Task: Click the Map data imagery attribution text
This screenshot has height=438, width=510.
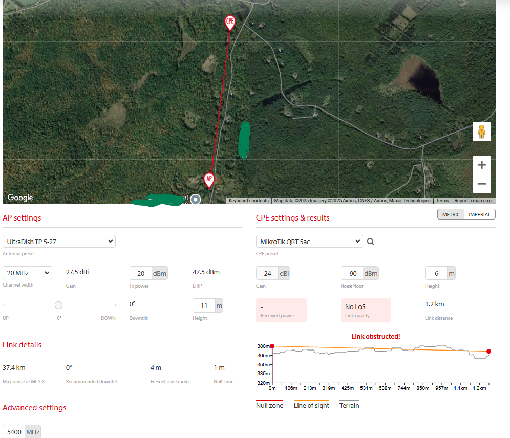Action: click(x=352, y=201)
